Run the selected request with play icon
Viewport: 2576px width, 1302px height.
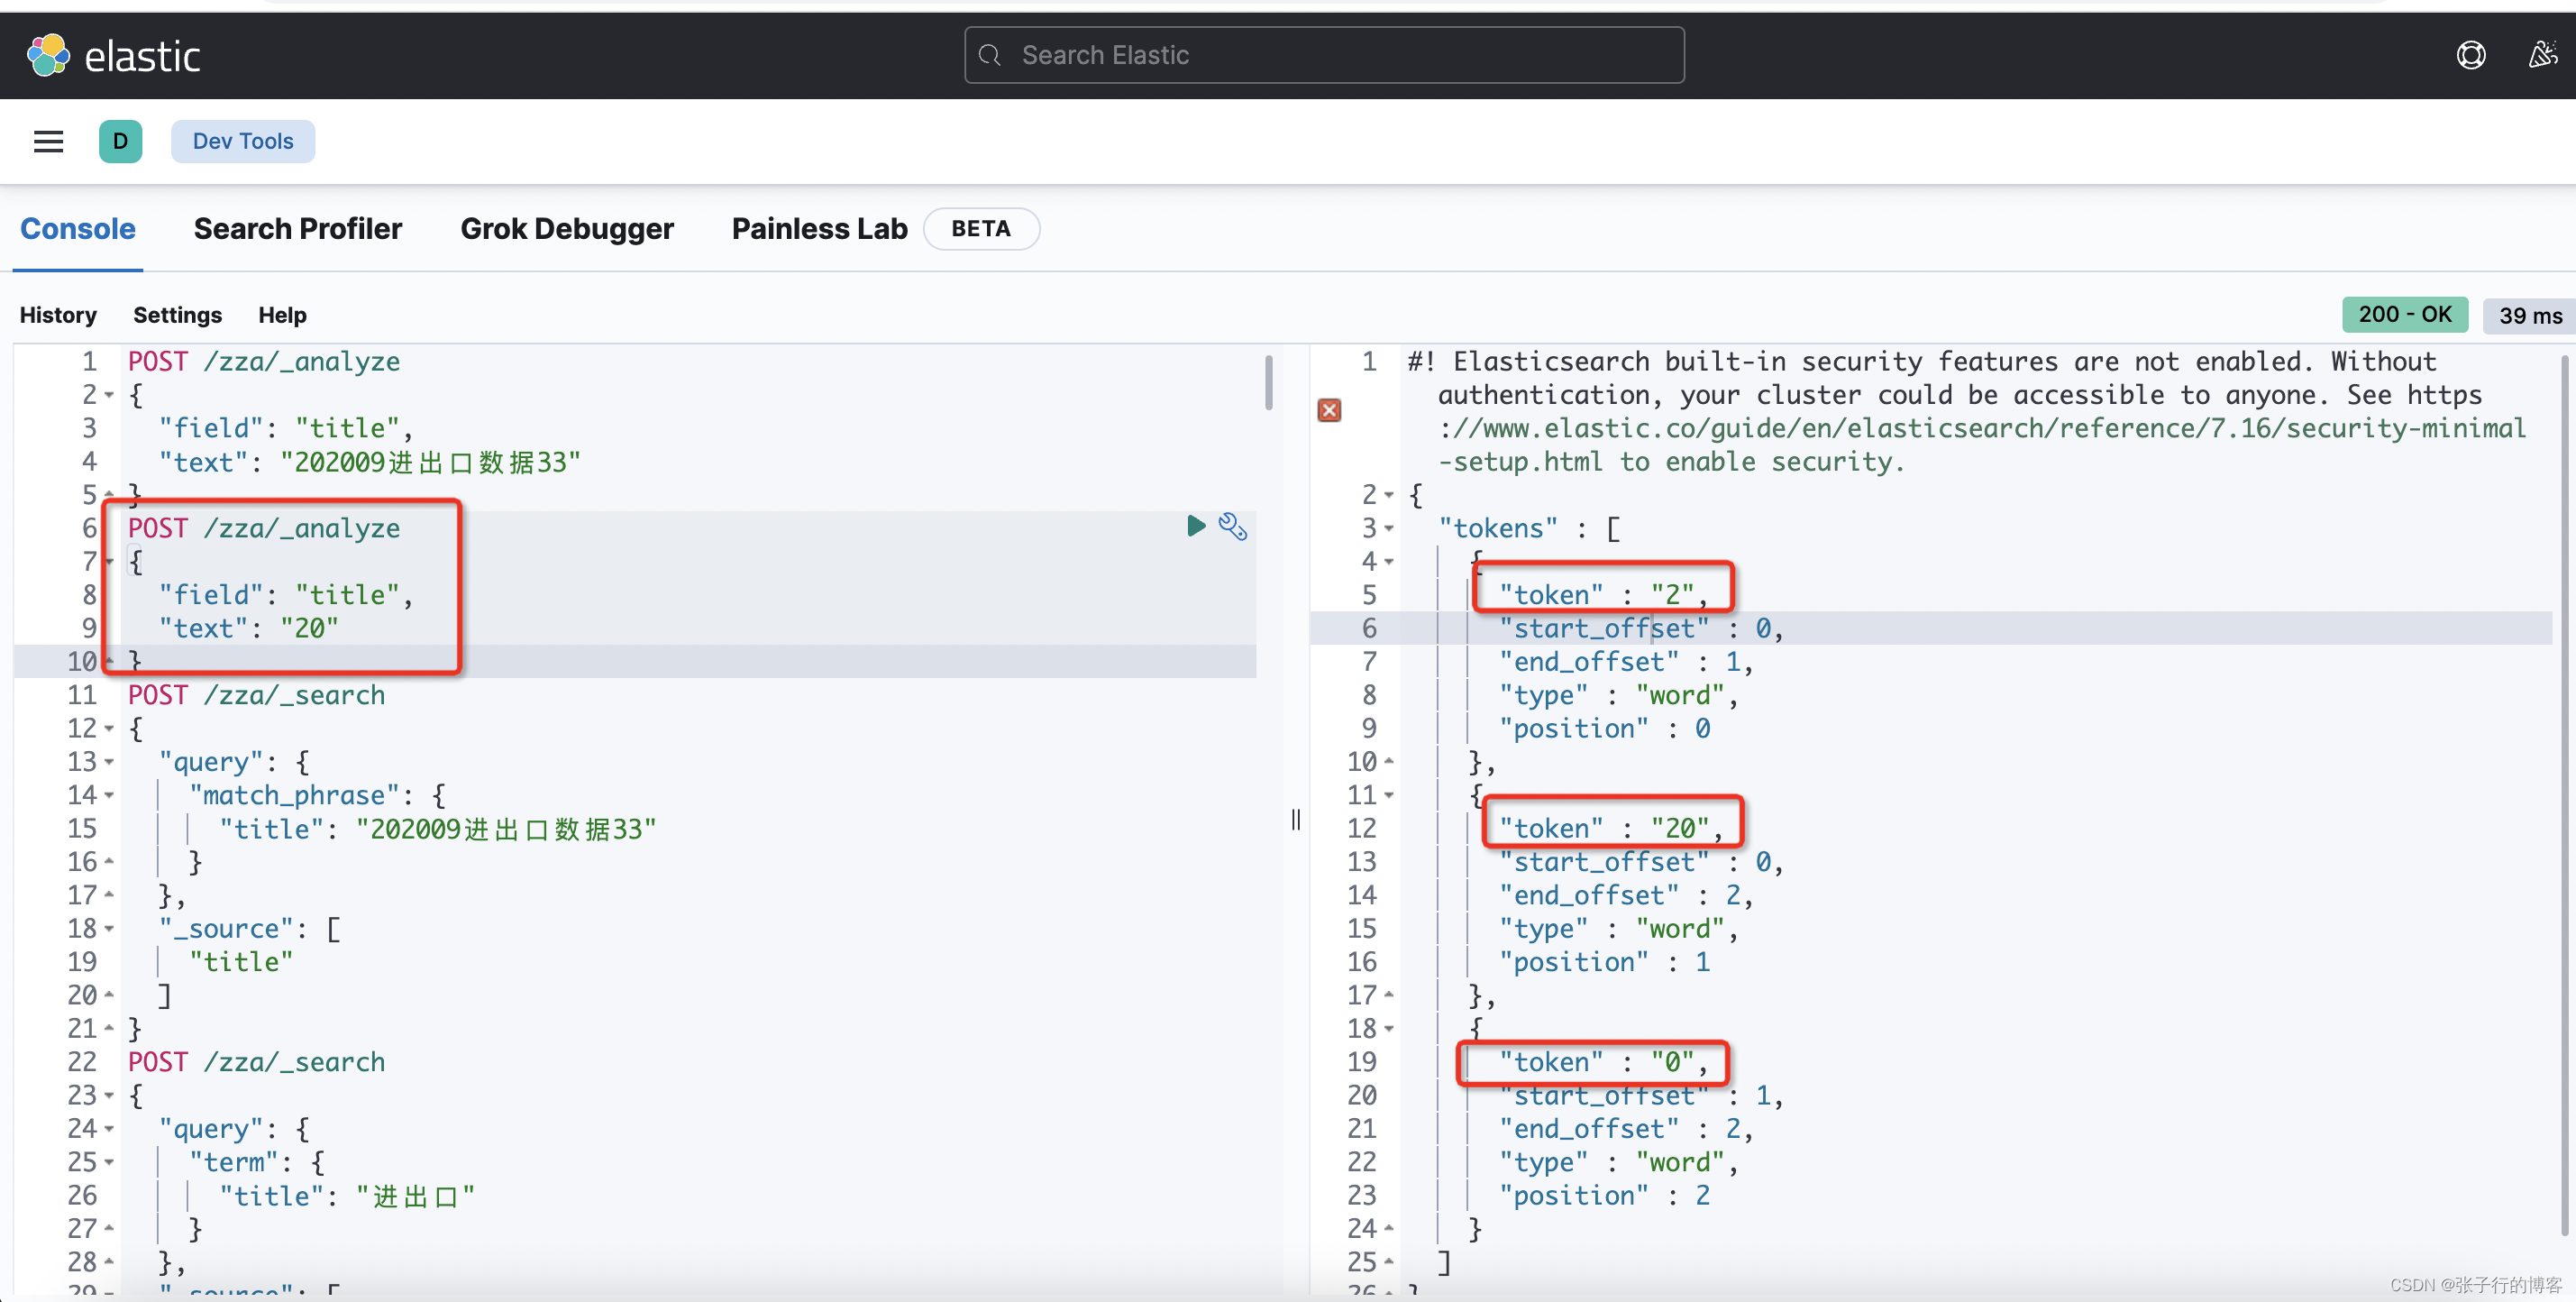coord(1195,526)
